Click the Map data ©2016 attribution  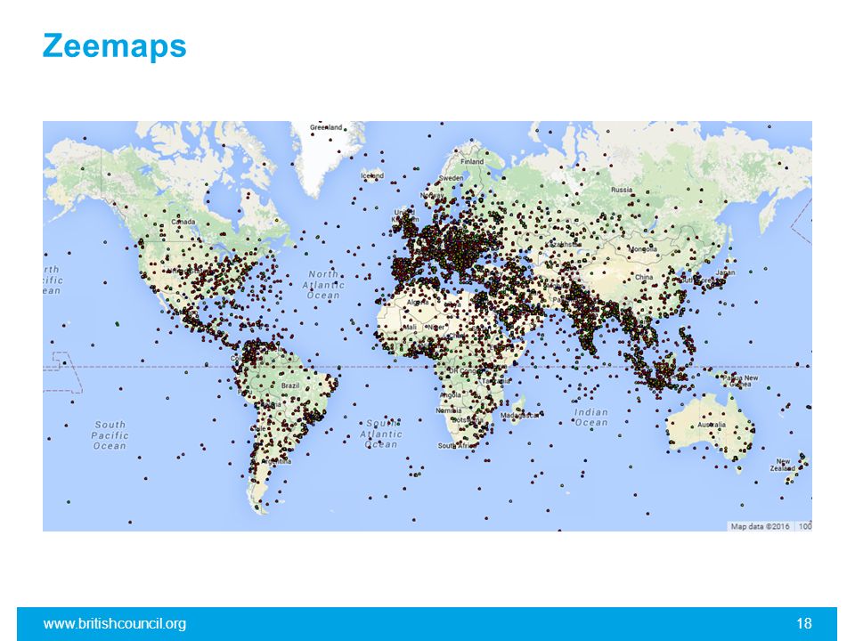[x=760, y=526]
